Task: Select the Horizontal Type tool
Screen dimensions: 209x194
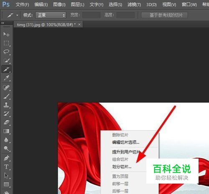Action: pyautogui.click(x=6, y=167)
